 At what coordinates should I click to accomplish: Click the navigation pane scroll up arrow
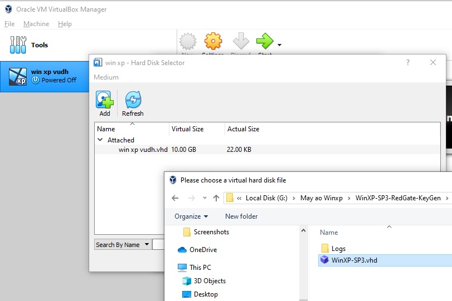[303, 230]
